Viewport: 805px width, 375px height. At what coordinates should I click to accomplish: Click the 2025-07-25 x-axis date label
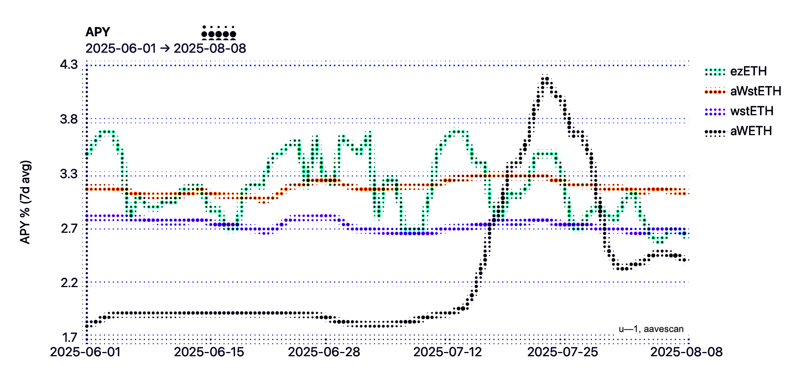(x=562, y=352)
